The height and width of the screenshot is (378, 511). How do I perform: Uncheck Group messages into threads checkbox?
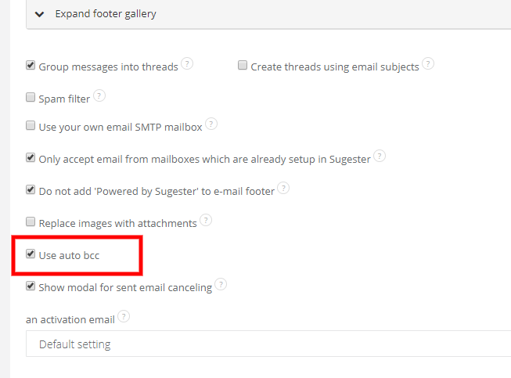pyautogui.click(x=31, y=66)
